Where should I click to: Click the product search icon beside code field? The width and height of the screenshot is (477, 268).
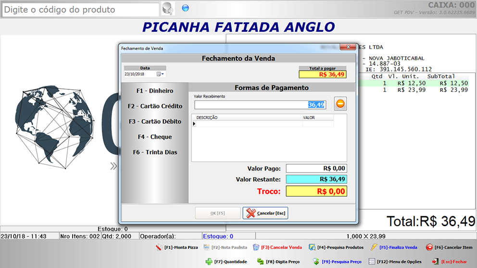(167, 9)
